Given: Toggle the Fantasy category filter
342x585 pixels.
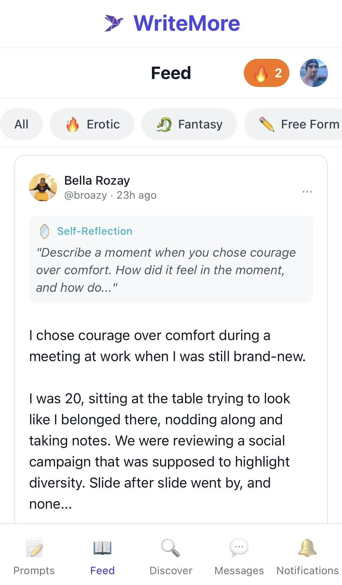Looking at the screenshot, I should point(189,124).
